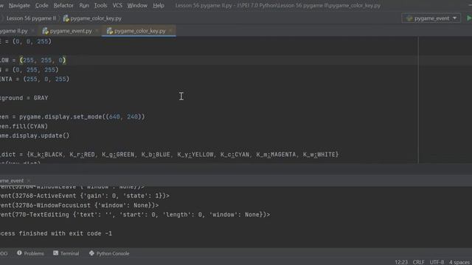This screenshot has width=472, height=265.
Task: Open the Python Console tool window
Action: pyautogui.click(x=109, y=253)
